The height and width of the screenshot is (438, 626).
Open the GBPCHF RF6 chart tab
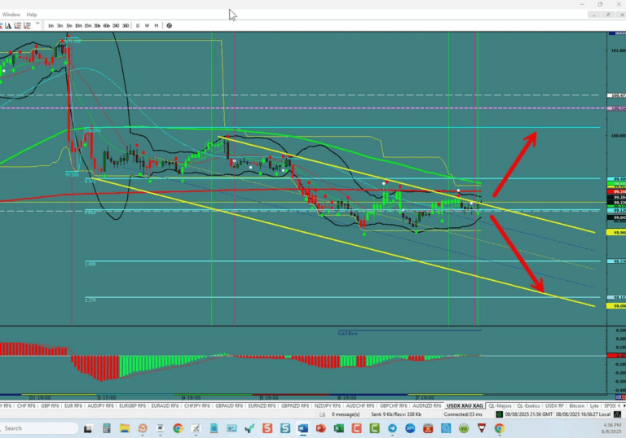pyautogui.click(x=393, y=405)
